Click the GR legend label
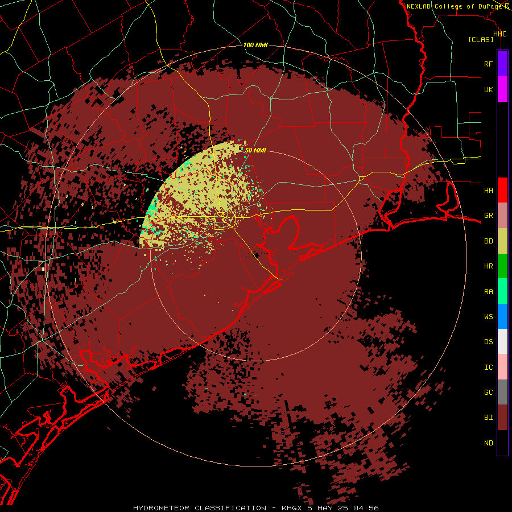Viewport: 512px width, 512px height. (488, 216)
